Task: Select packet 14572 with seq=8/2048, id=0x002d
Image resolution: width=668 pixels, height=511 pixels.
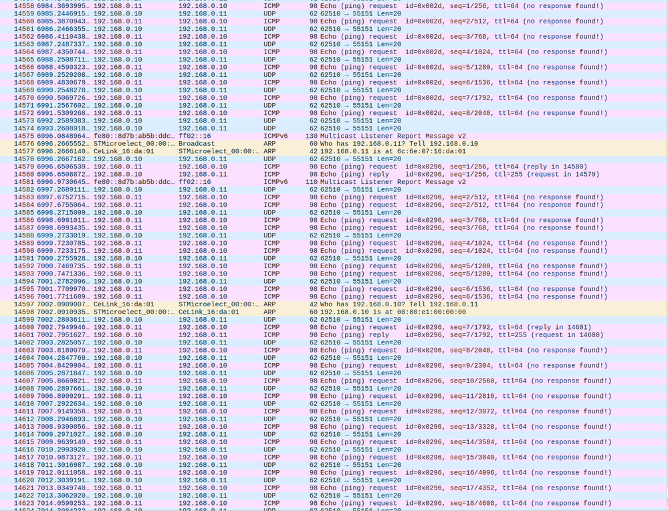Action: (334, 113)
